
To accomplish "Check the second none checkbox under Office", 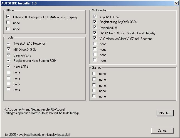I will [8, 29].
